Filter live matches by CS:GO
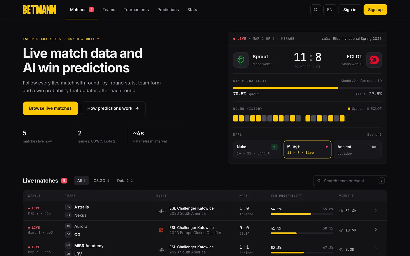The image size is (410, 256). pos(101,181)
